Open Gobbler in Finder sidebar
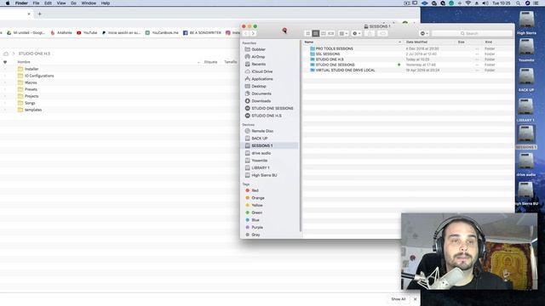The image size is (545, 306). 258,49
